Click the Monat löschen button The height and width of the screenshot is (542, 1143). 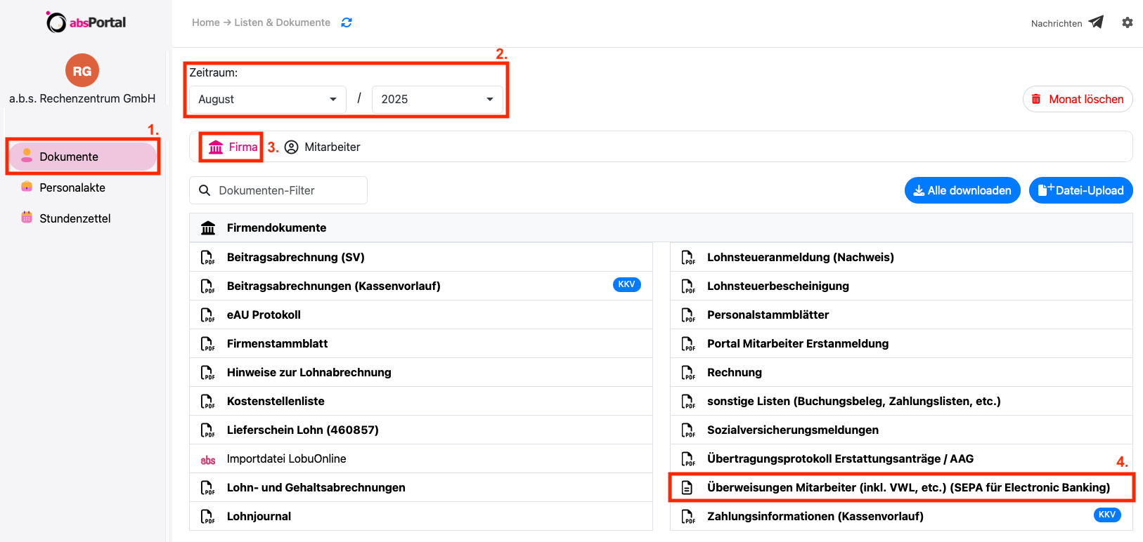[1077, 100]
